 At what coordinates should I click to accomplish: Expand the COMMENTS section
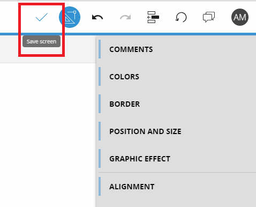177,49
